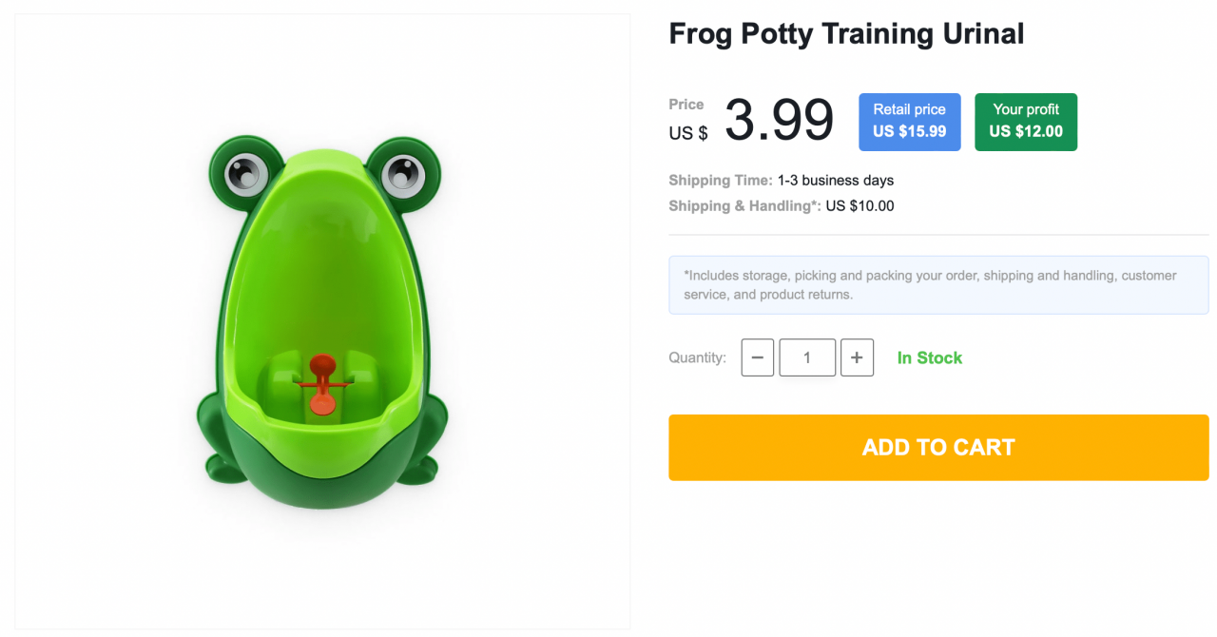Click the US $15.99 retail price text
The image size is (1217, 637).
909,131
